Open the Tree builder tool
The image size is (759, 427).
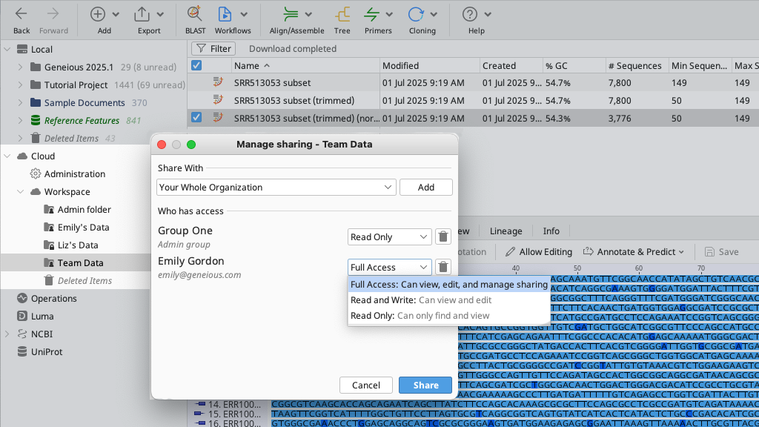tap(342, 14)
